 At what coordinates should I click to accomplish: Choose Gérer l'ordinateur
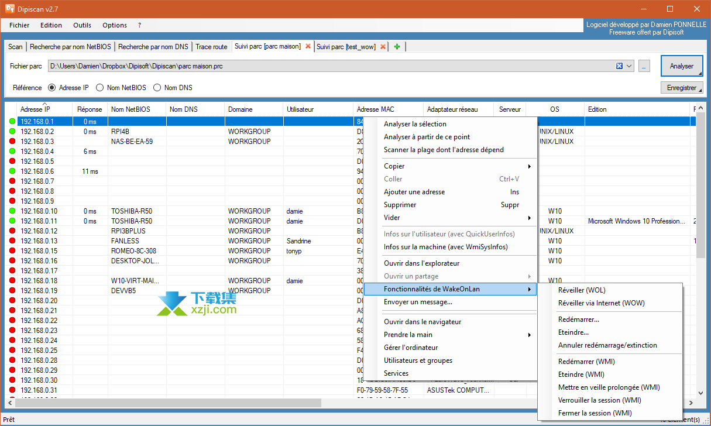[450, 348]
